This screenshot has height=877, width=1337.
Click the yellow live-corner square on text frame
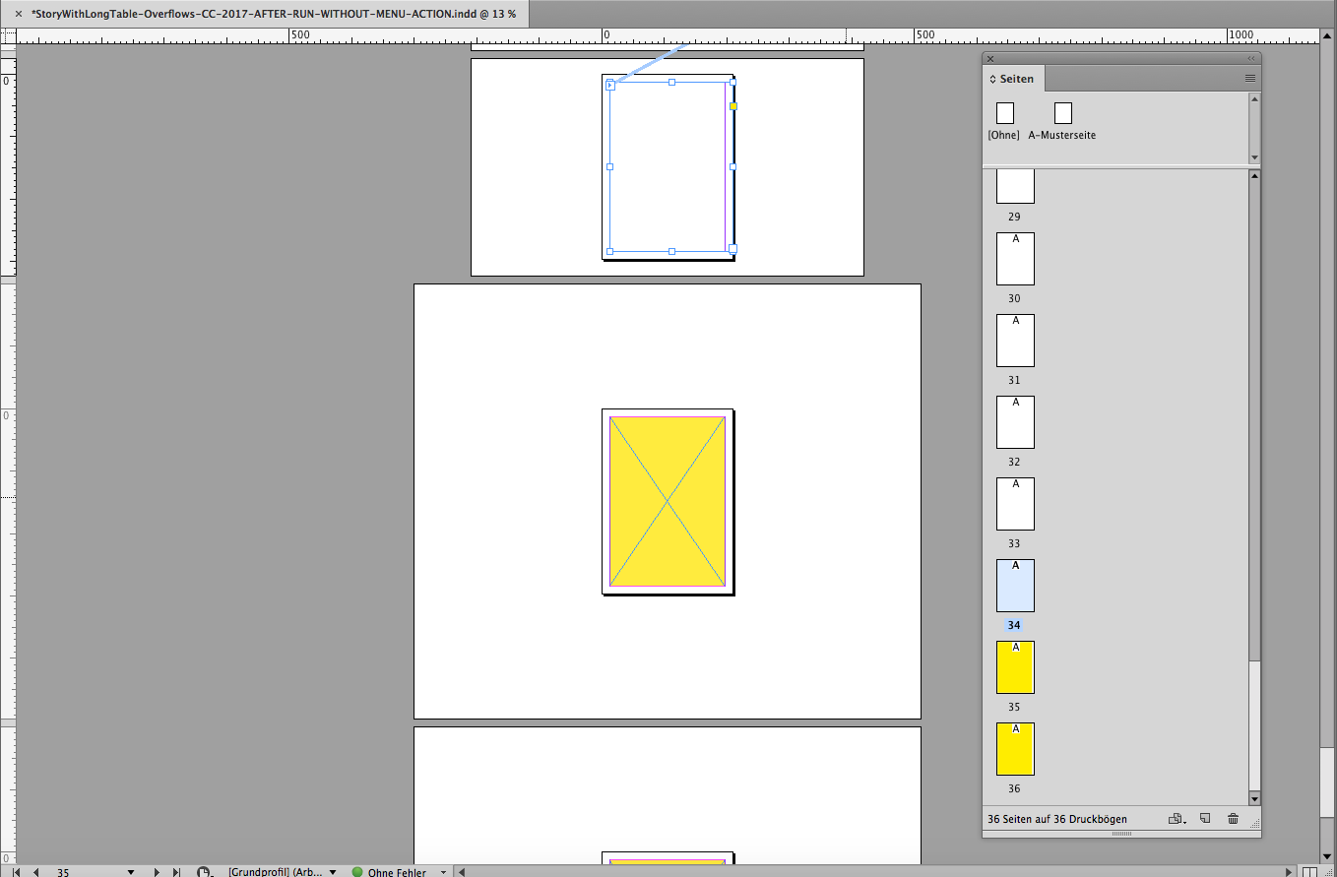click(732, 105)
